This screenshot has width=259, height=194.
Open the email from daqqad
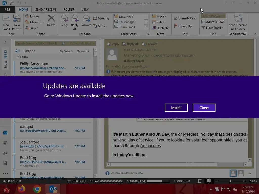[x=53, y=130]
